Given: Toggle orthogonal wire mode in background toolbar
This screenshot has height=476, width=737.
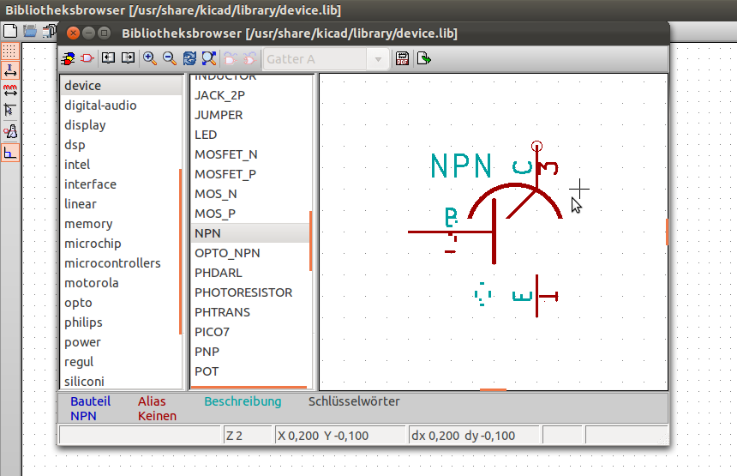Looking at the screenshot, I should tap(10, 153).
